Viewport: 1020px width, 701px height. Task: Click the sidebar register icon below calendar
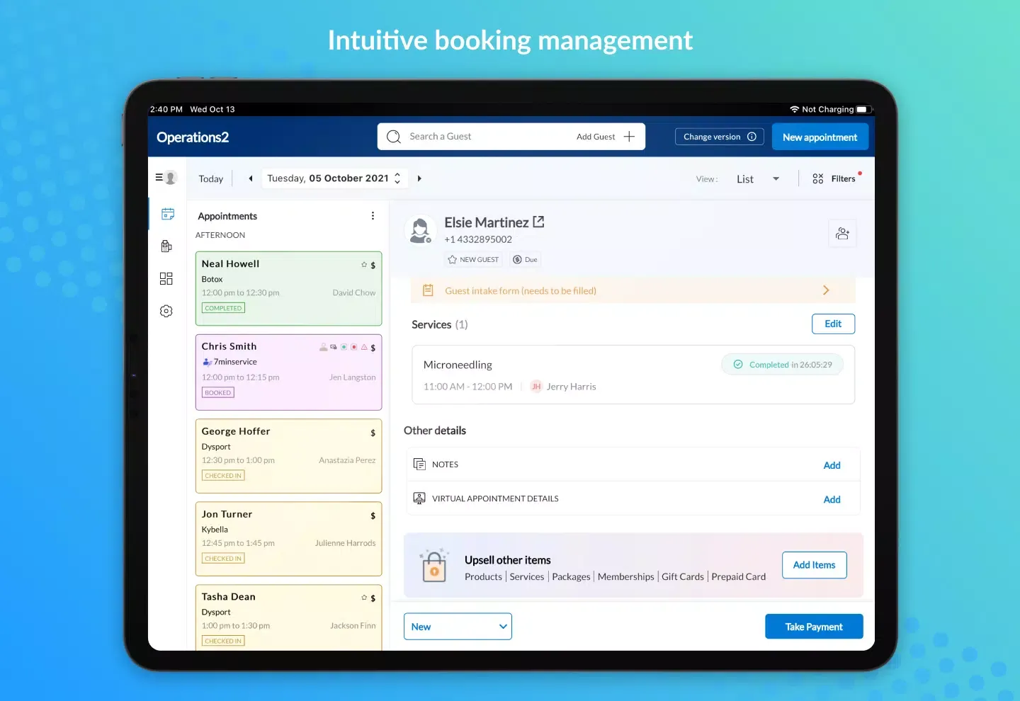point(166,246)
